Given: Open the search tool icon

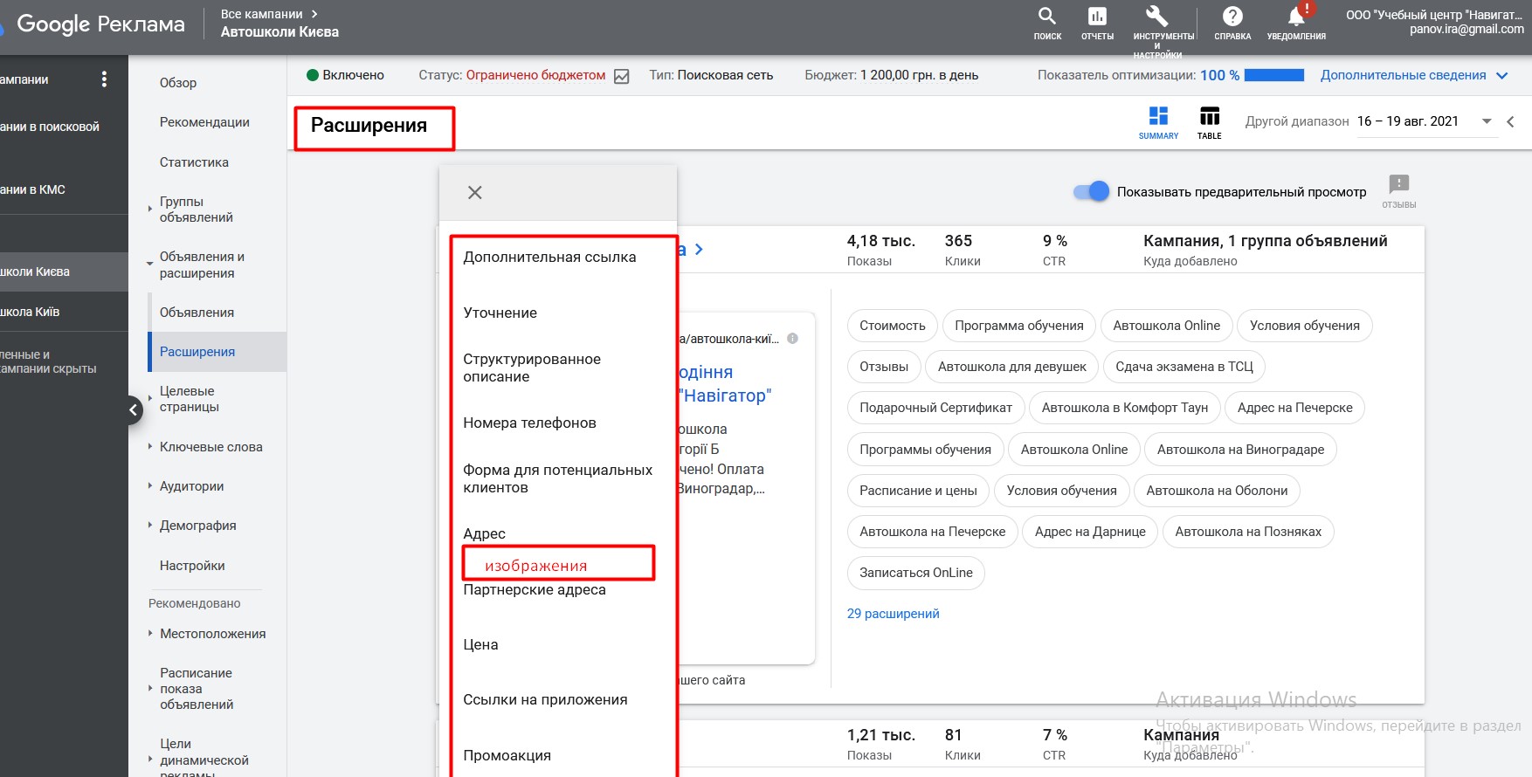Looking at the screenshot, I should 1046,17.
